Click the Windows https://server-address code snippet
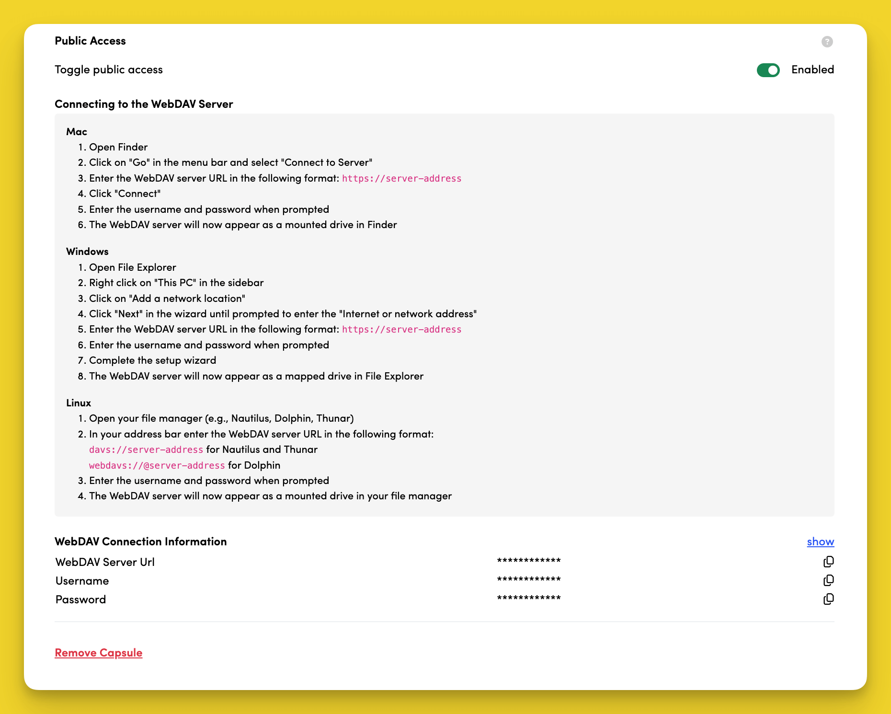 401,329
